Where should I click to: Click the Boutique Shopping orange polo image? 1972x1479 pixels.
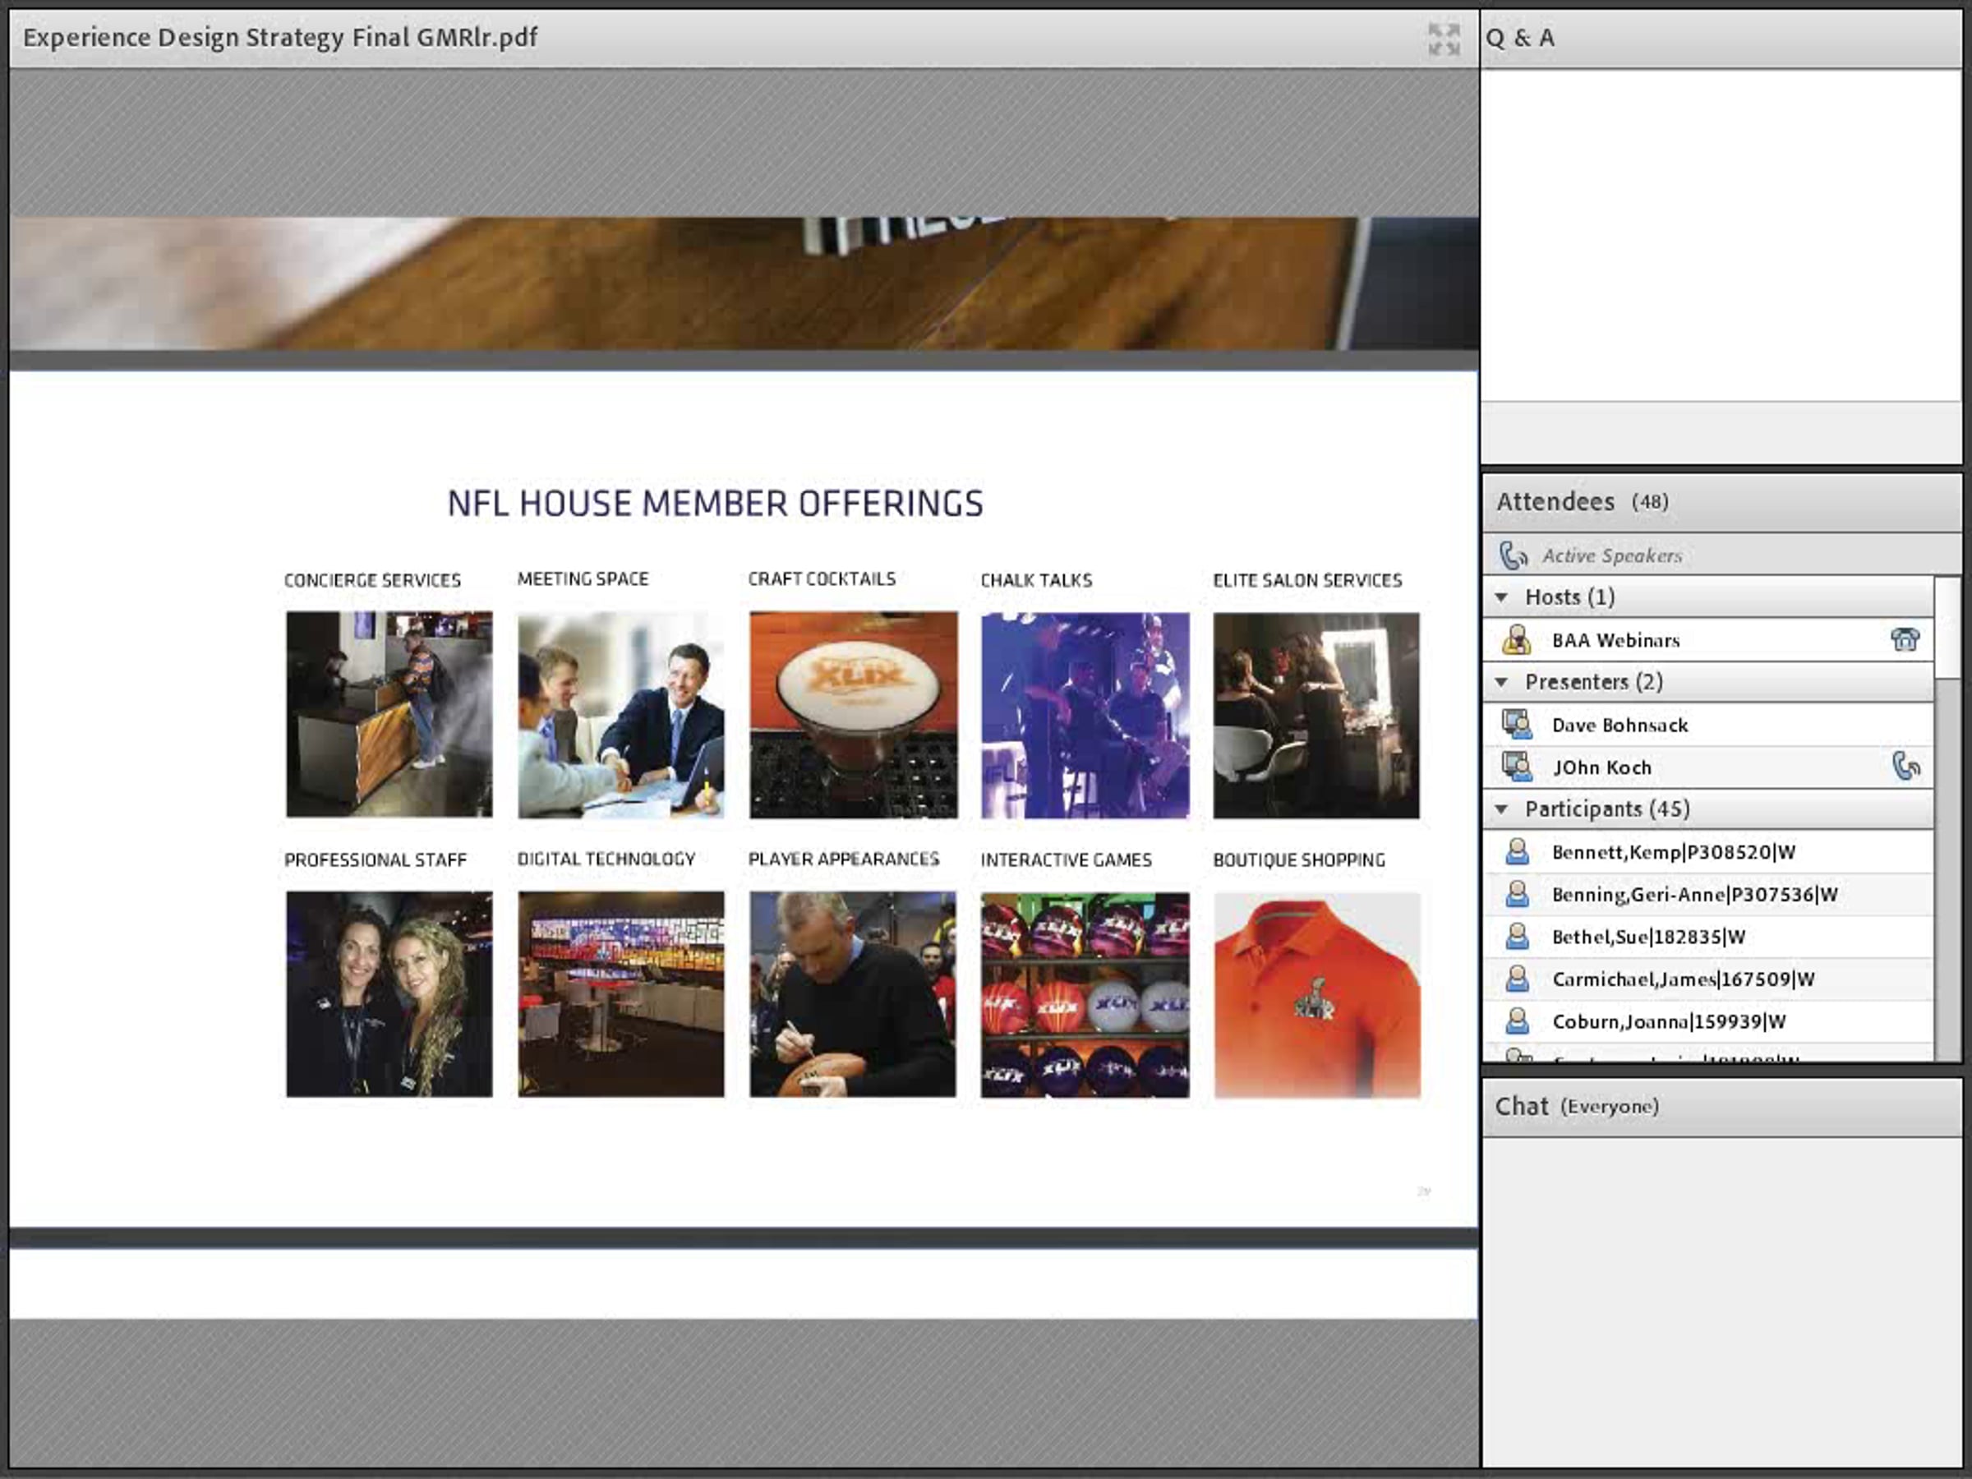click(x=1317, y=994)
